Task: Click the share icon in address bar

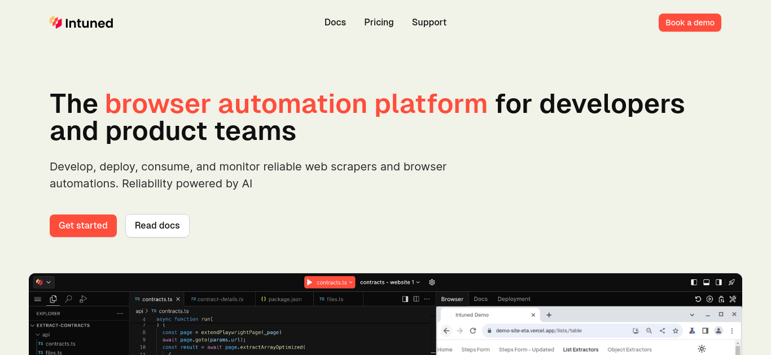Action: coord(662,331)
